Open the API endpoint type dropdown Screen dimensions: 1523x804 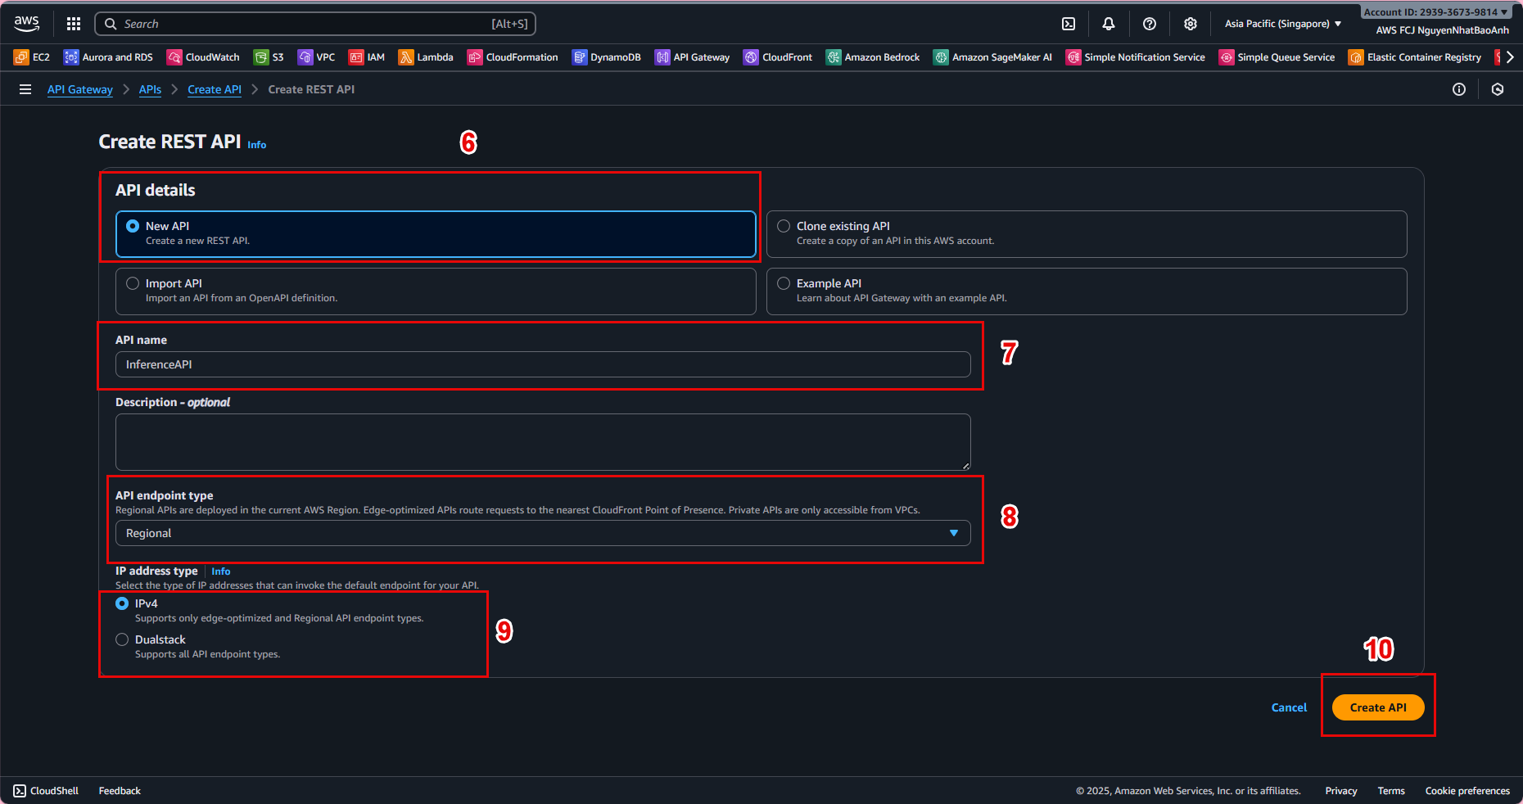[543, 533]
